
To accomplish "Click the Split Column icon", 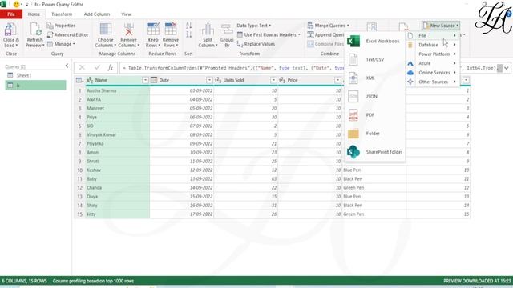I will [x=208, y=30].
